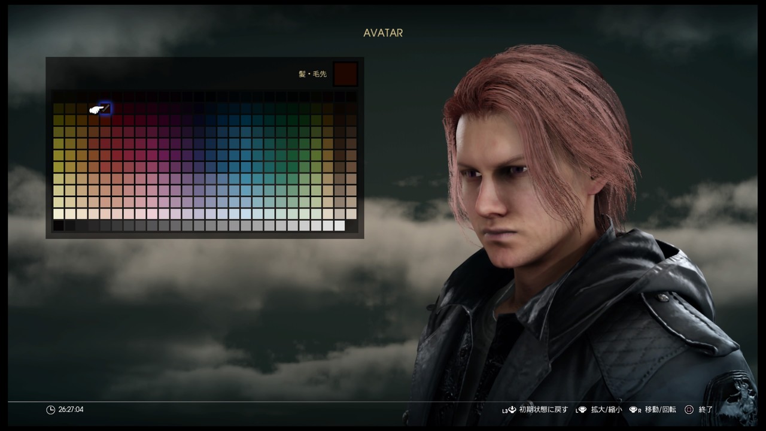
Task: Click the clock icon beside the playtime
Action: pos(50,410)
